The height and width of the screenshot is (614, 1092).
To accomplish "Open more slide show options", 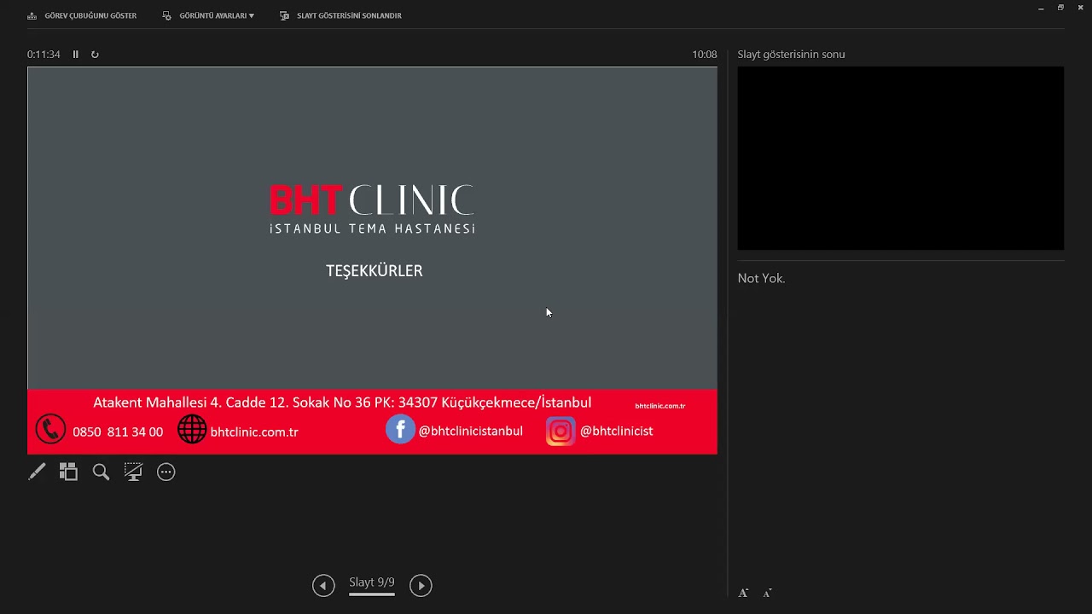I will coord(166,472).
